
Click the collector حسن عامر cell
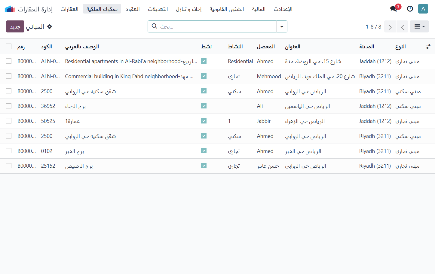[268, 166]
